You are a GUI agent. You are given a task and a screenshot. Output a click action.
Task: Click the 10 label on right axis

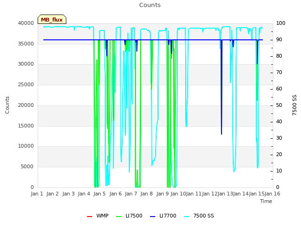[x=279, y=171]
